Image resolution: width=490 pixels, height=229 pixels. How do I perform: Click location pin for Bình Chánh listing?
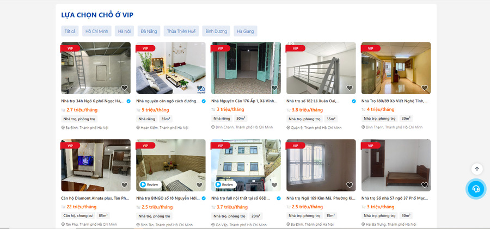pos(213,127)
